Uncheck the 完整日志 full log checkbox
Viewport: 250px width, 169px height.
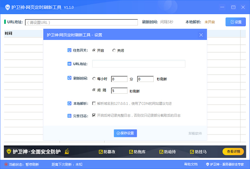tap(94, 115)
